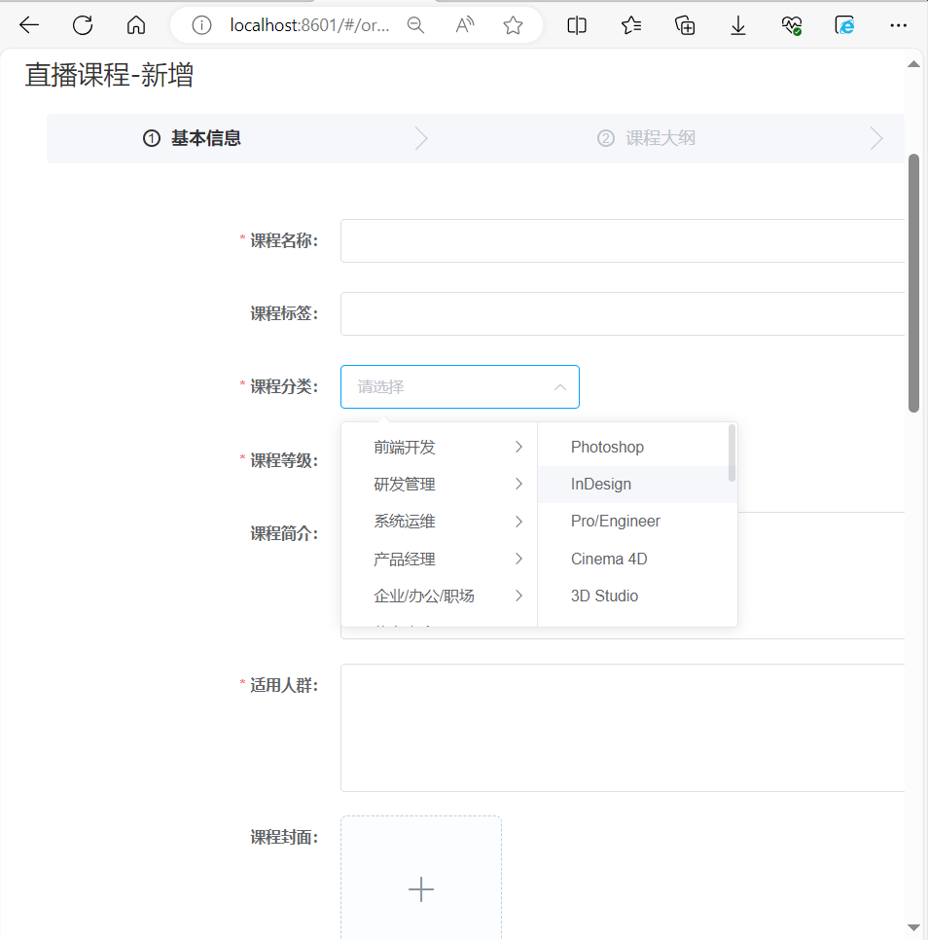Open the browser home page
Viewport: 928px width, 940px height.
[x=136, y=25]
